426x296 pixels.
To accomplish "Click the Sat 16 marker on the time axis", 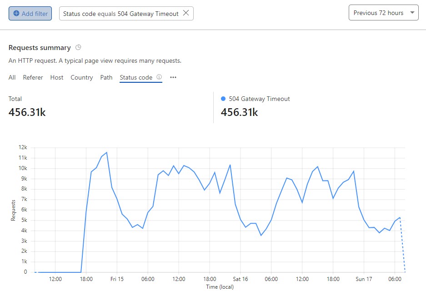I will [x=241, y=279].
